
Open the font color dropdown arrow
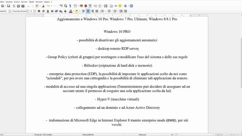pyautogui.click(x=73, y=11)
